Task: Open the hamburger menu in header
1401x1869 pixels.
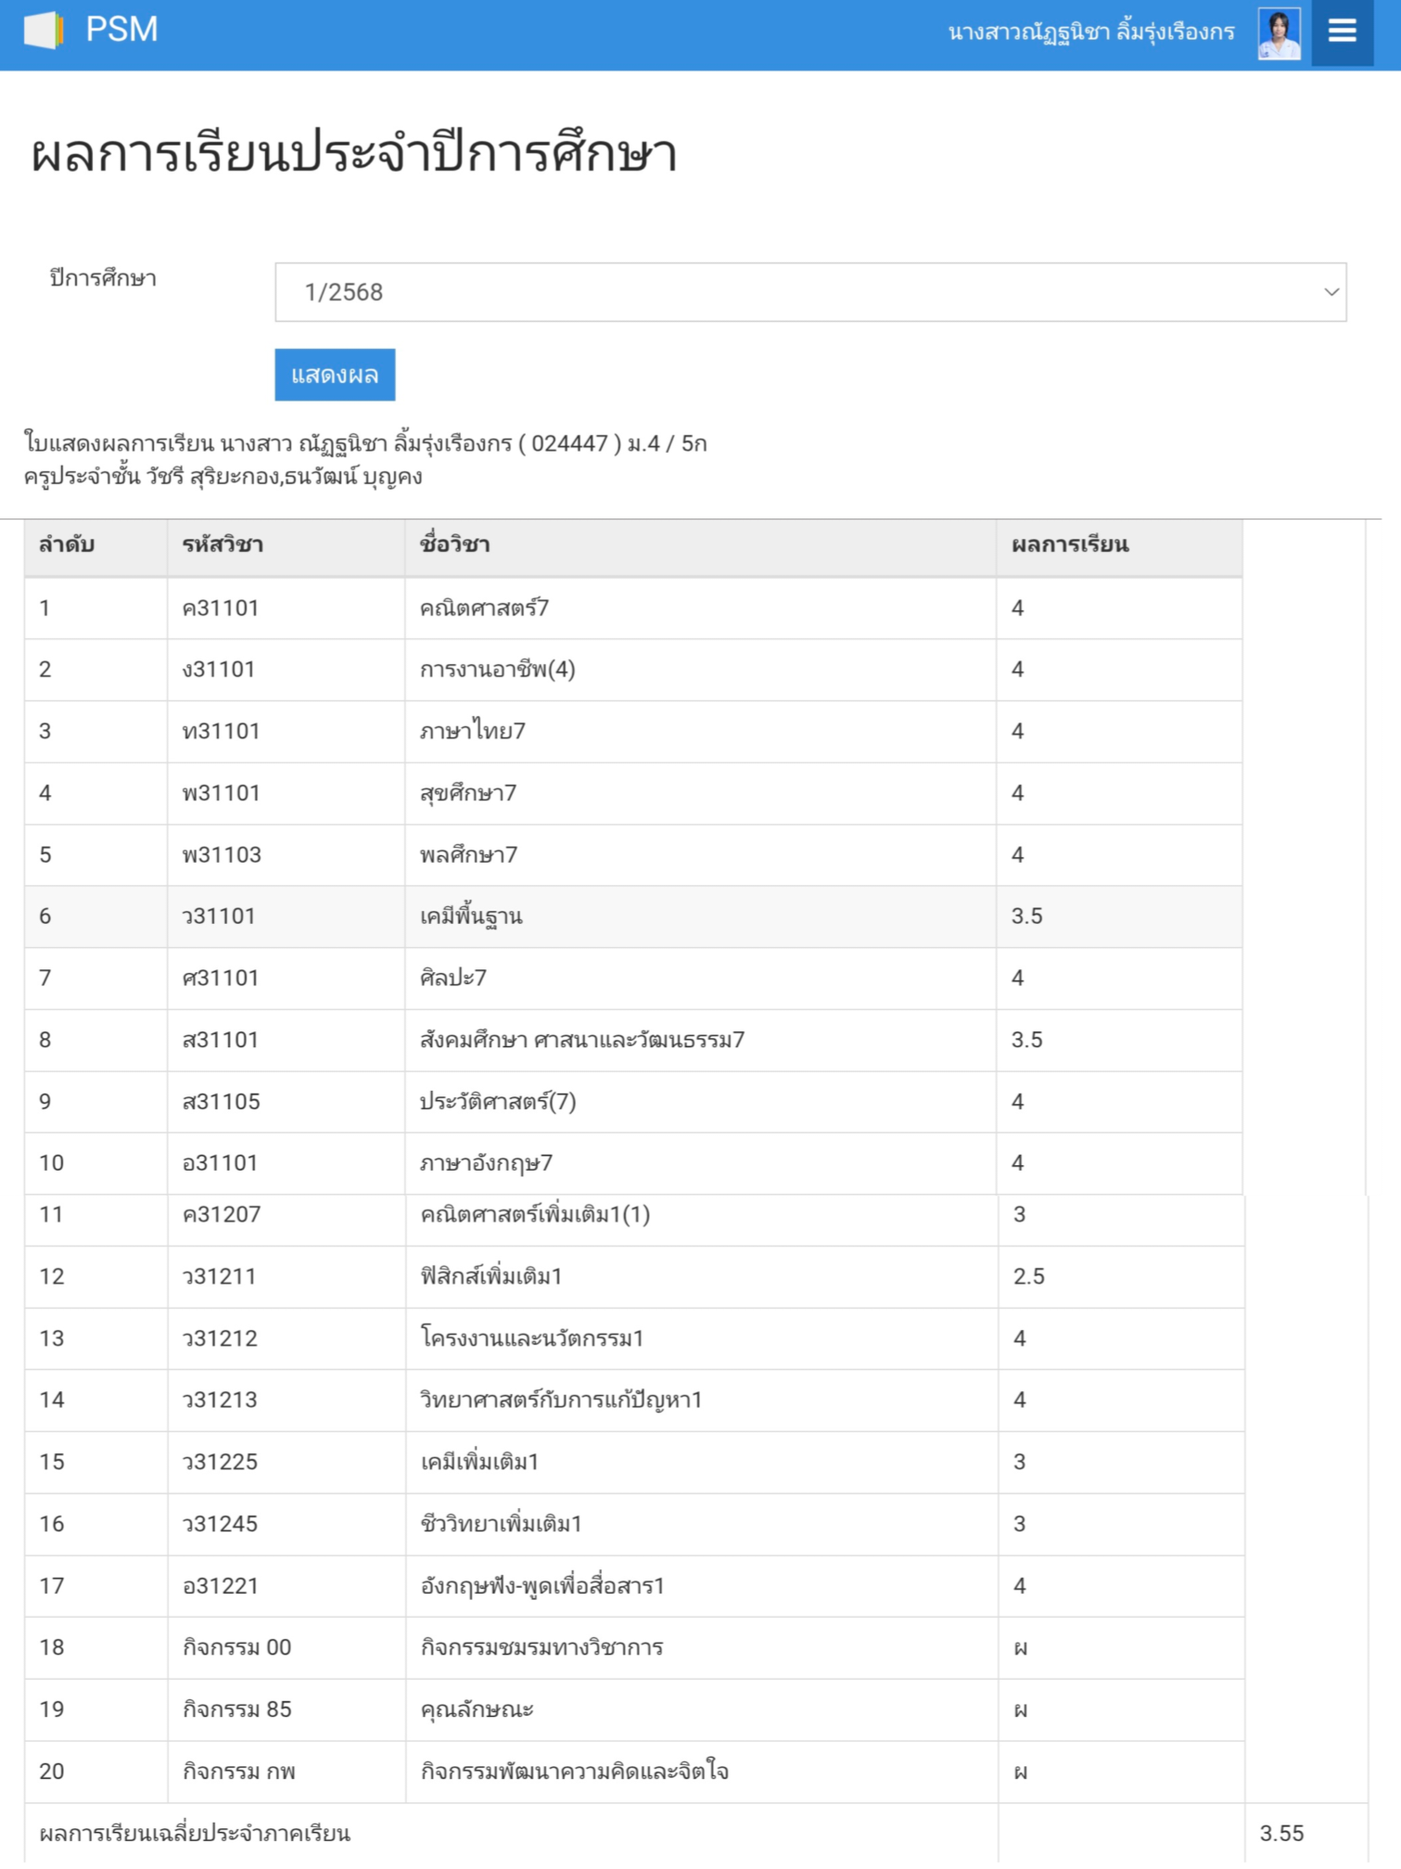Action: 1342,32
